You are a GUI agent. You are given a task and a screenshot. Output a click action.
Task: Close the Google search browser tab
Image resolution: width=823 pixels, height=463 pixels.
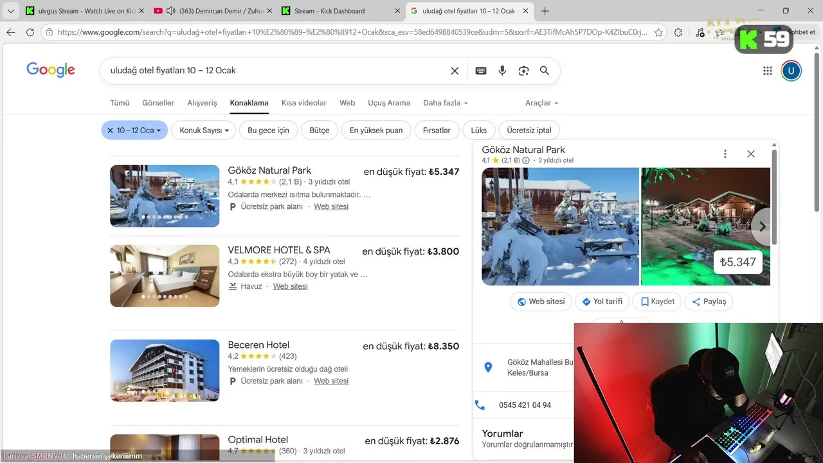tap(526, 11)
